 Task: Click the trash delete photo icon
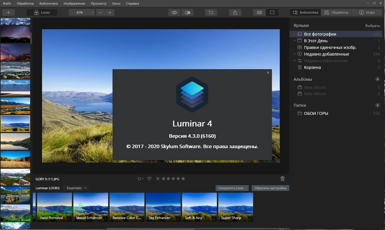click(x=282, y=179)
